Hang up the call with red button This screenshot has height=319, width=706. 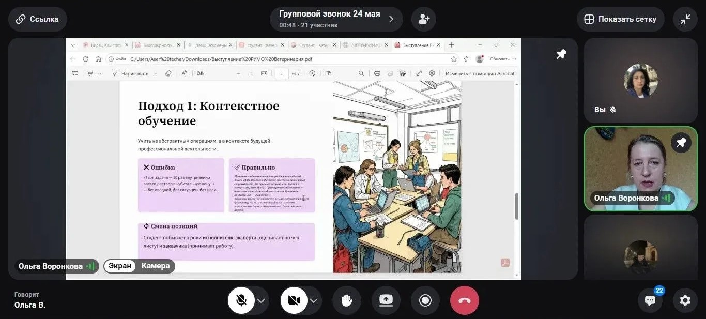point(465,300)
